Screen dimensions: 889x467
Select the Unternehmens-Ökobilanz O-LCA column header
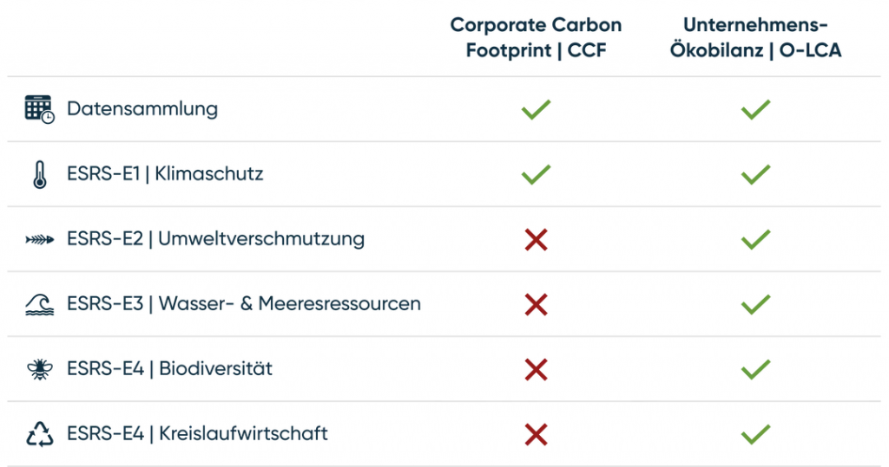pos(755,37)
